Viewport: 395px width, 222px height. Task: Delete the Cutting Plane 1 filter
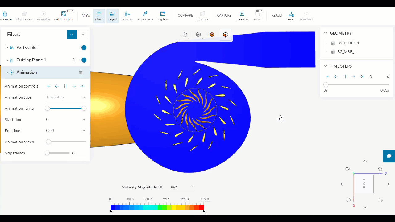(73, 60)
